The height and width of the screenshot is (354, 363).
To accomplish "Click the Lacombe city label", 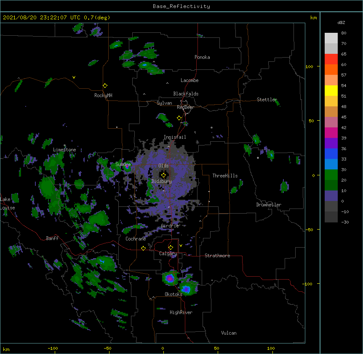I will tap(190, 80).
